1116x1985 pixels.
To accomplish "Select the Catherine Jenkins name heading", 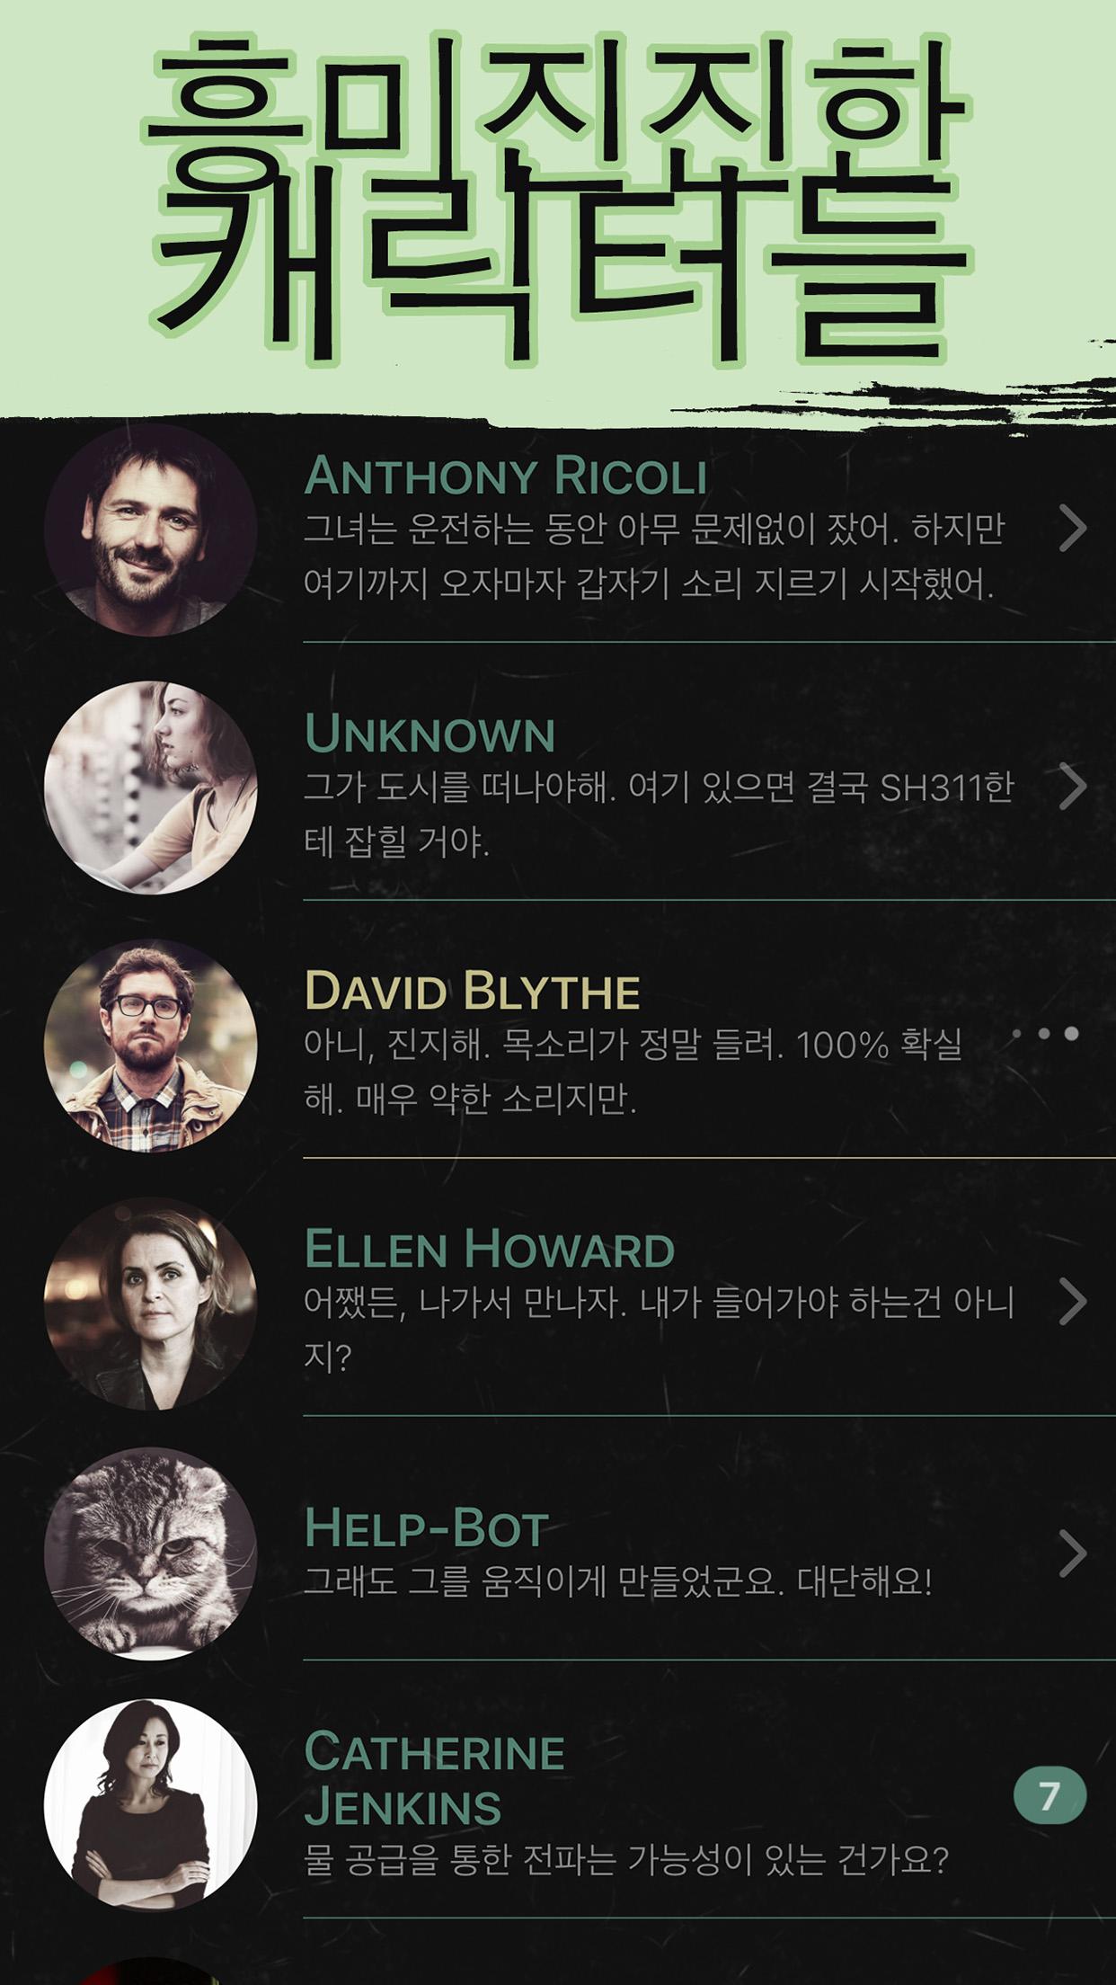I will (435, 1779).
